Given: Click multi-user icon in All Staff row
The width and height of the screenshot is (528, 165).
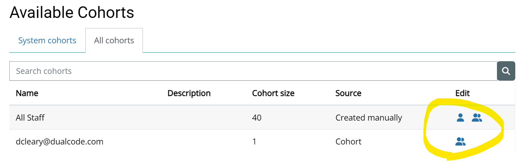Looking at the screenshot, I should pyautogui.click(x=477, y=118).
